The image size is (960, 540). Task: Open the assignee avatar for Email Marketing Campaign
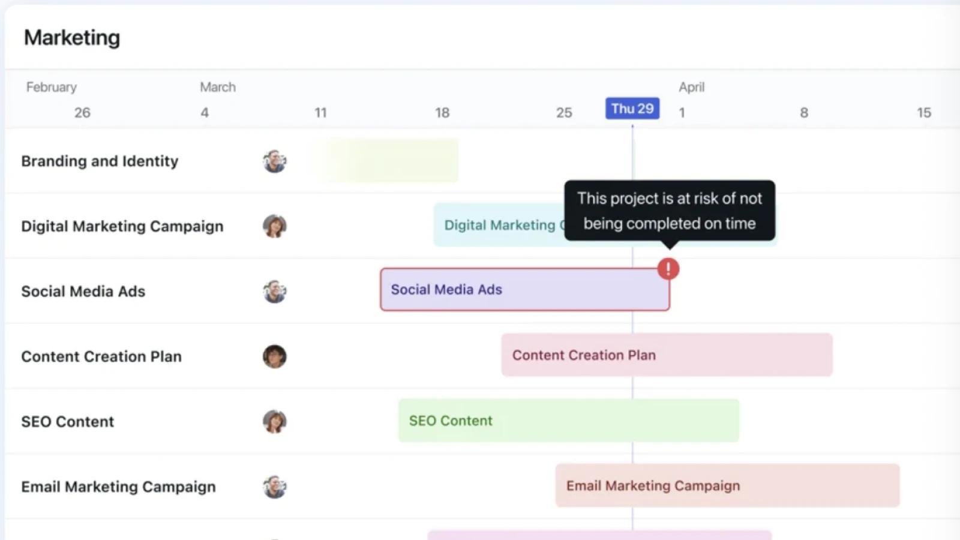click(x=274, y=487)
